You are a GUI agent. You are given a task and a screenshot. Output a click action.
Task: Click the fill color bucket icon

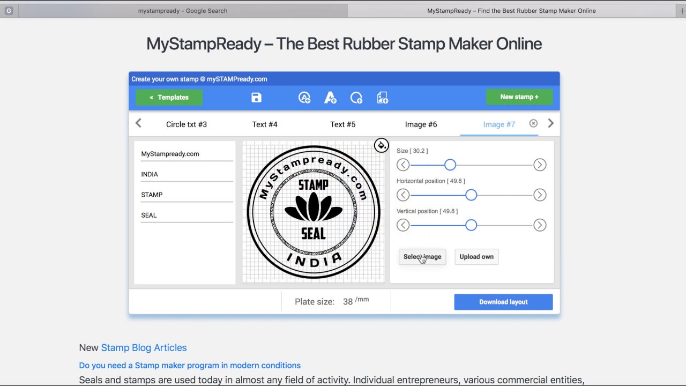pos(381,145)
